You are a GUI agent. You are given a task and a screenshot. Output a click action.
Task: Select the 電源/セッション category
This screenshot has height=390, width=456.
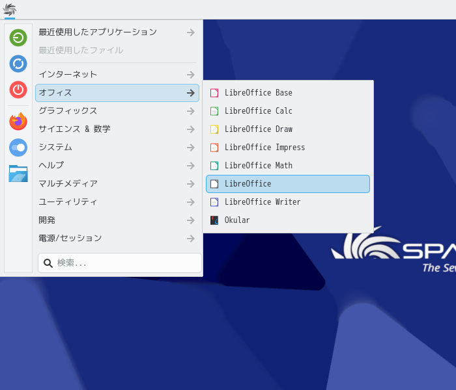tap(117, 239)
